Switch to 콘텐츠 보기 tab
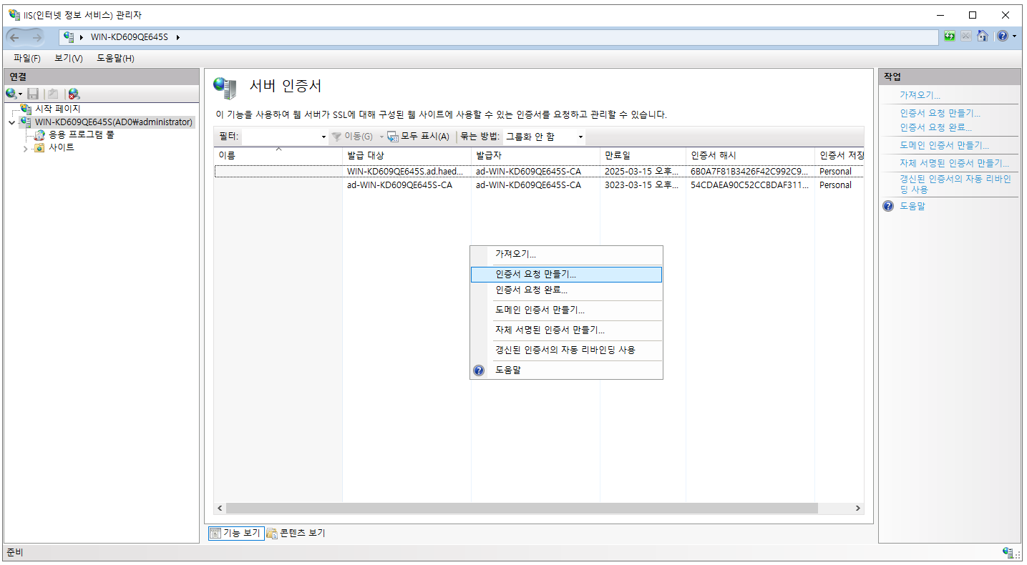This screenshot has width=1027, height=565. (296, 533)
